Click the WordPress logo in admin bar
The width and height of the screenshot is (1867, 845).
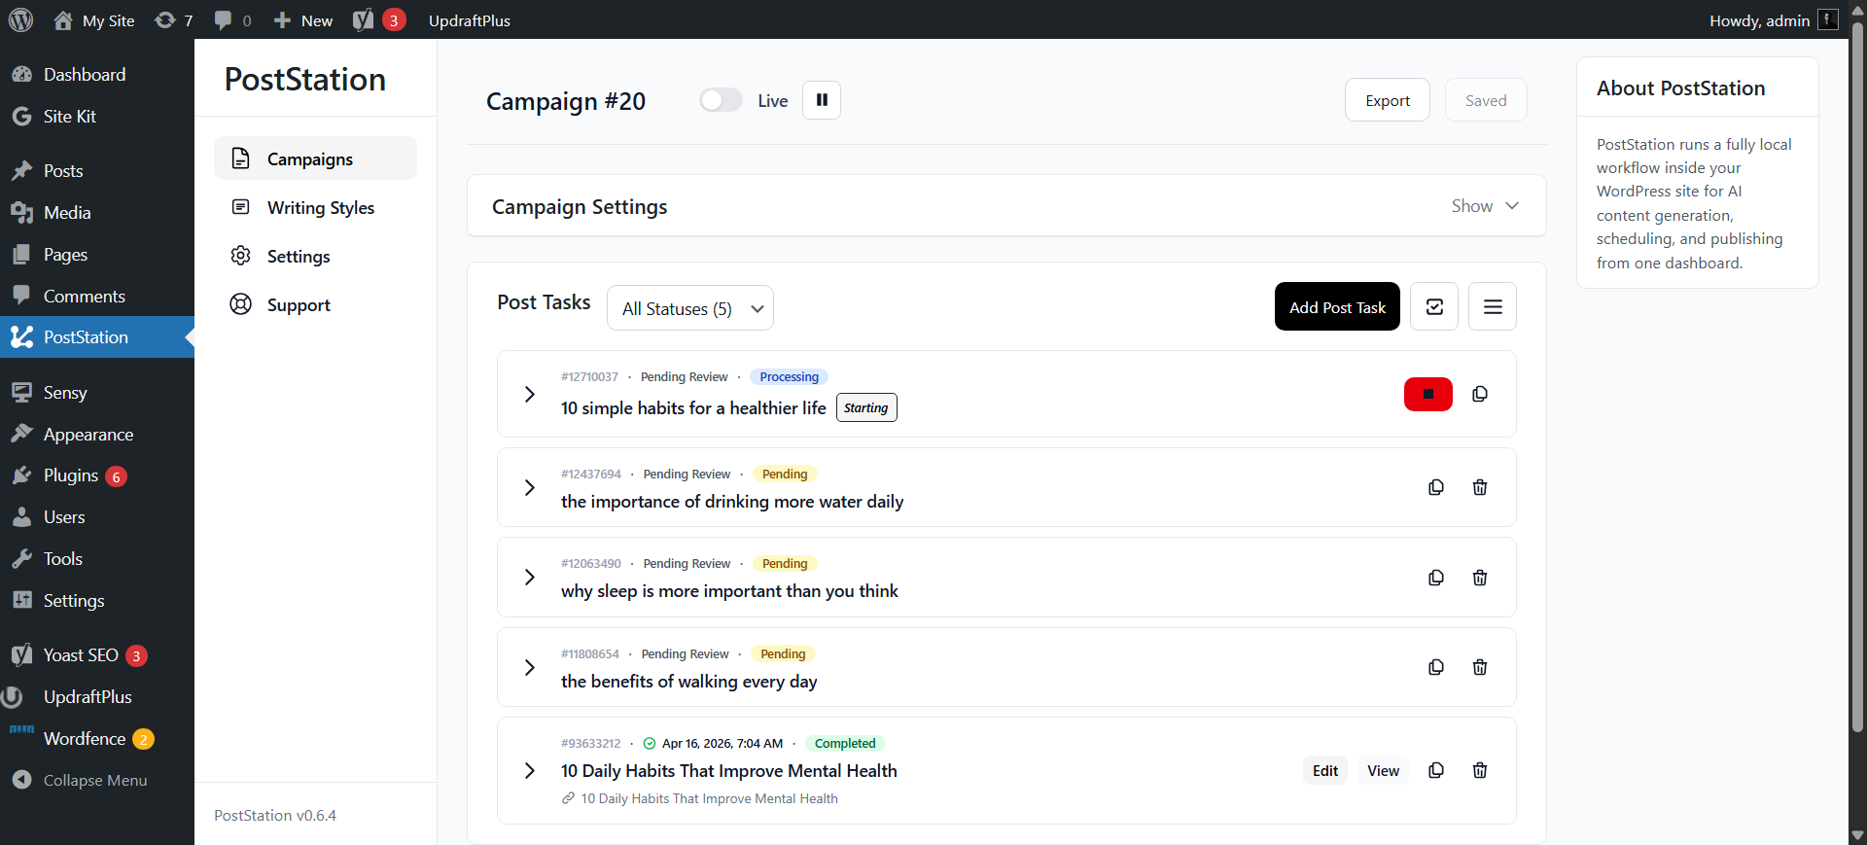click(x=21, y=19)
